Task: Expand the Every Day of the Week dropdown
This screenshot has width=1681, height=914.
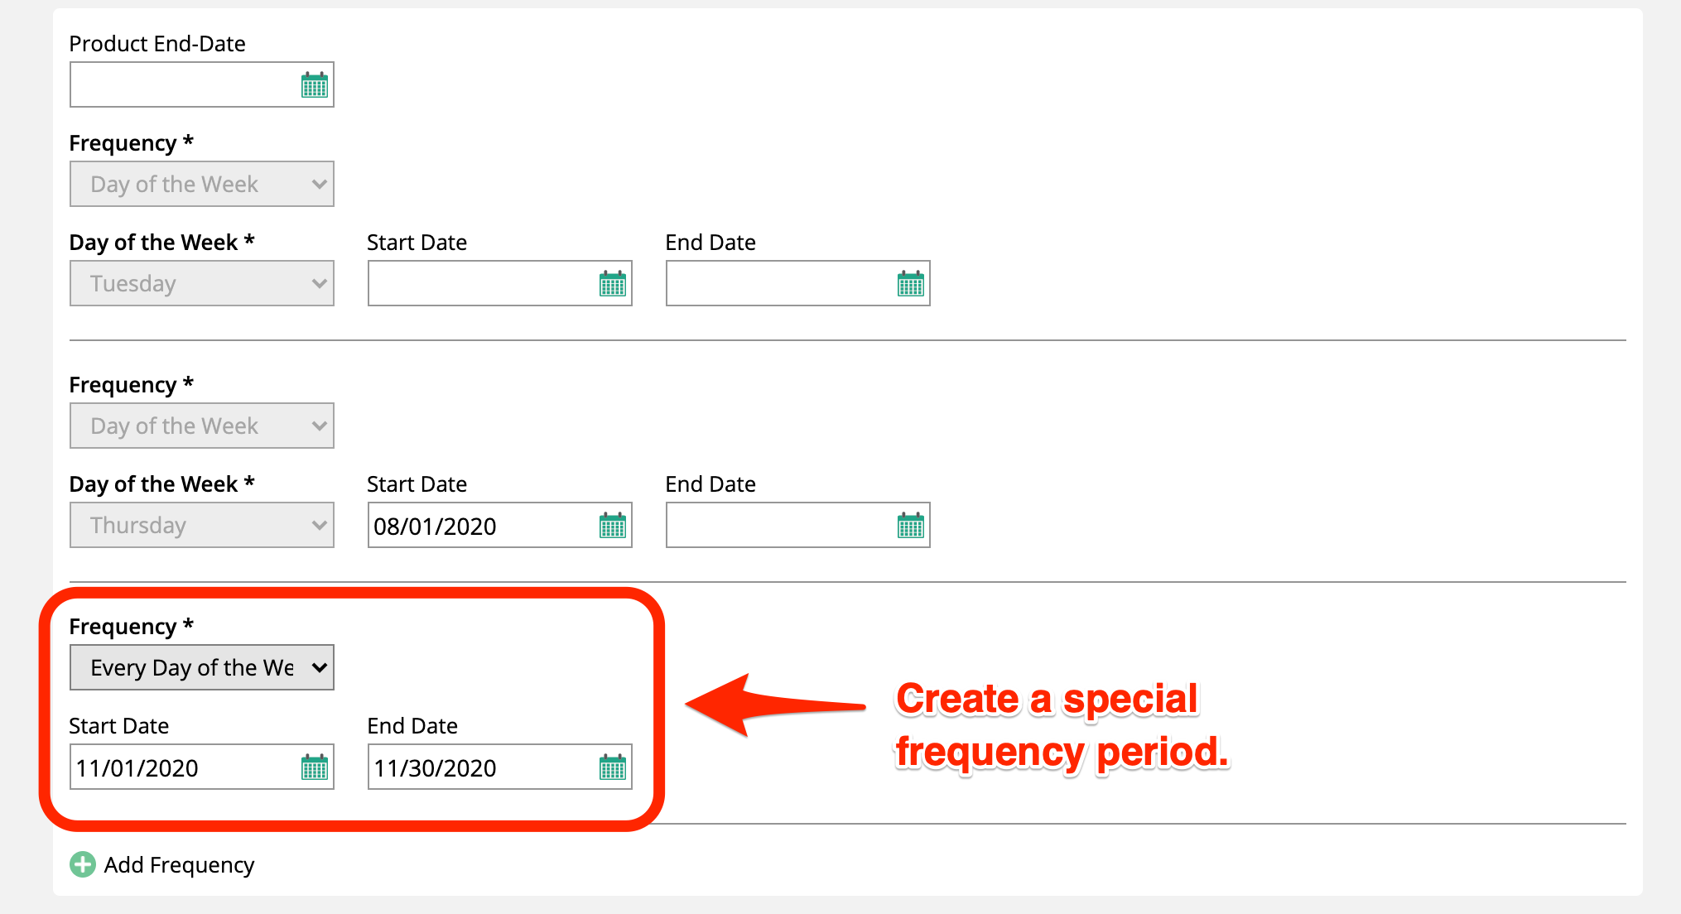Action: coord(201,667)
